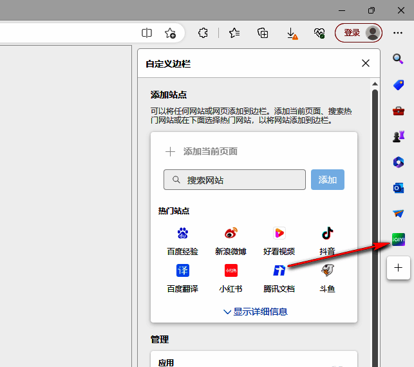Click the 搜索网站 search field
This screenshot has height=367, width=414.
pos(235,180)
